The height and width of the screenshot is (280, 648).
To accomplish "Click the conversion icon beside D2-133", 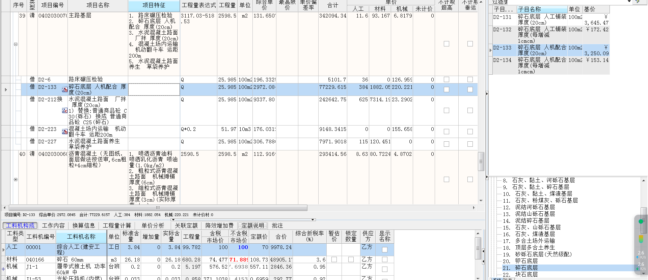I will click(64, 90).
